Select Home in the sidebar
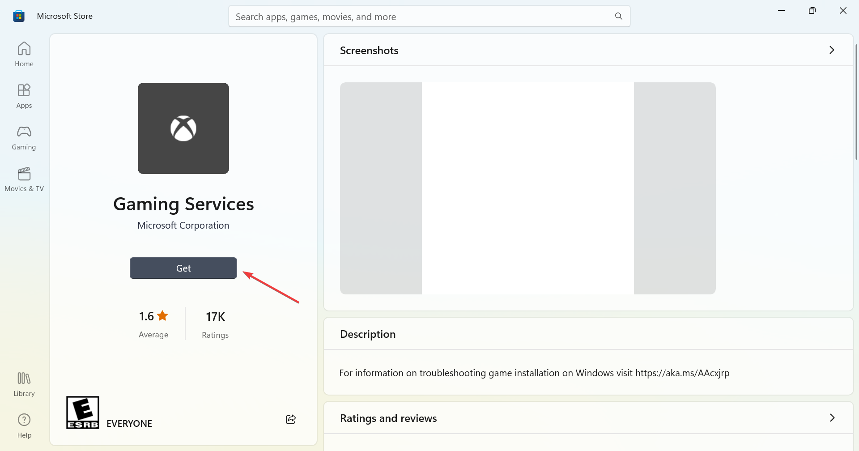Image resolution: width=859 pixels, height=451 pixels. tap(24, 54)
